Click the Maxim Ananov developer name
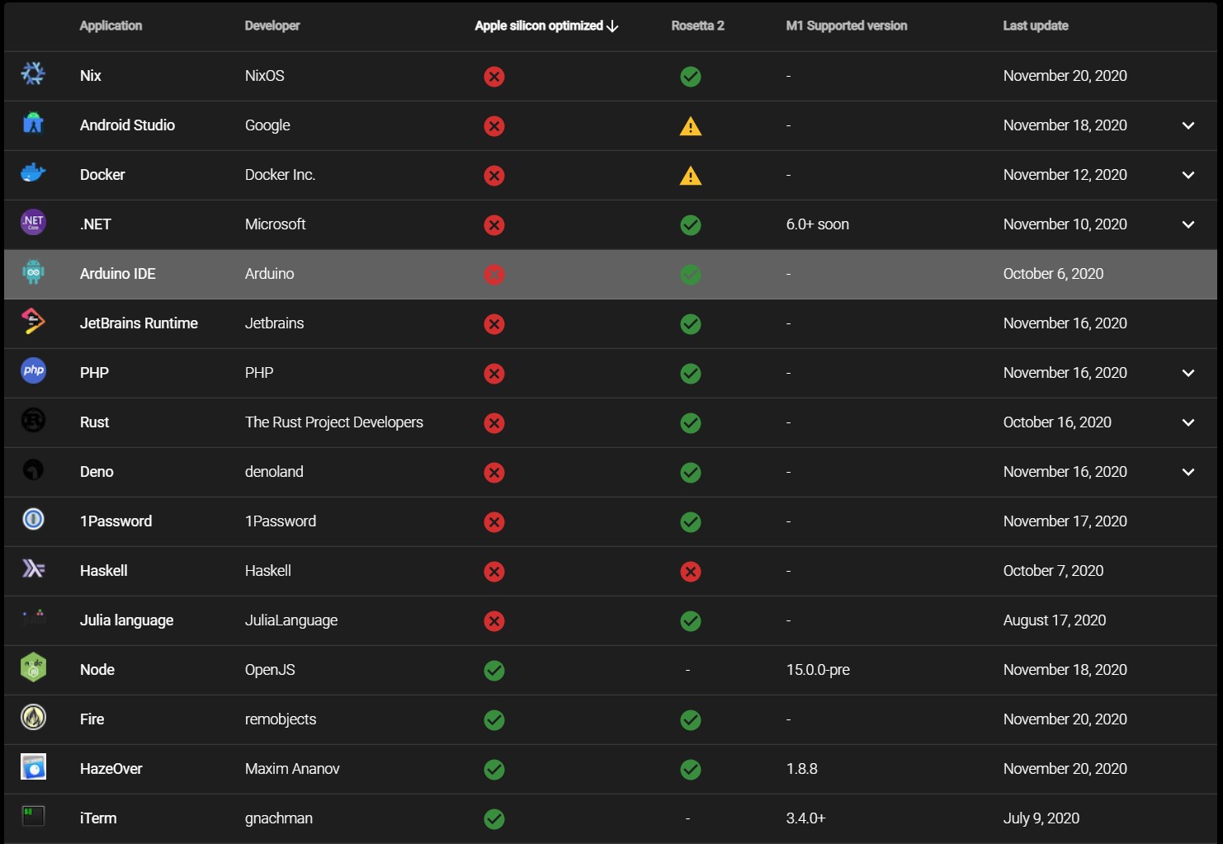1223x844 pixels. (x=292, y=768)
